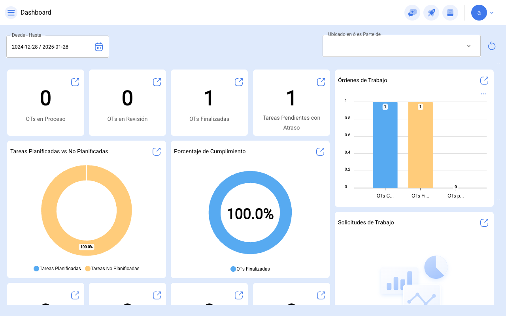Expand the account chevron next to avatar
This screenshot has height=316, width=506.
pyautogui.click(x=492, y=13)
